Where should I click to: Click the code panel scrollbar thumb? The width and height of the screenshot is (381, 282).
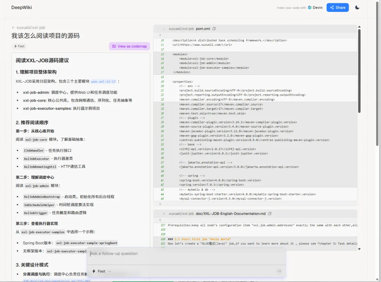tap(359, 71)
